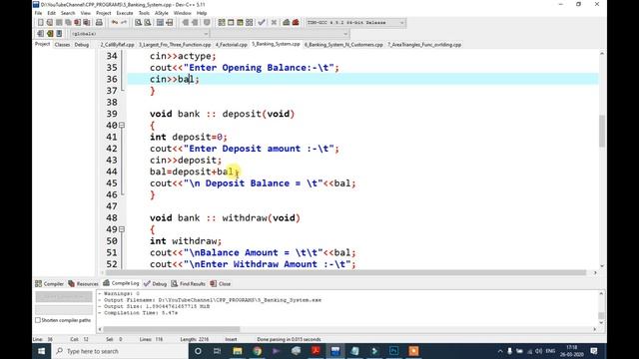Open the (globals) scope dropdown
639x359 pixels.
tap(140, 34)
